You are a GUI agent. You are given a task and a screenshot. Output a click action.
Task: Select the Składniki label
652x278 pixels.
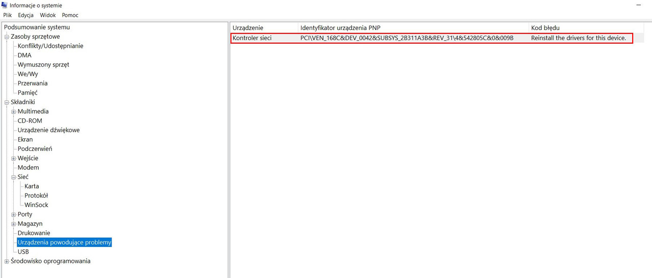point(23,102)
